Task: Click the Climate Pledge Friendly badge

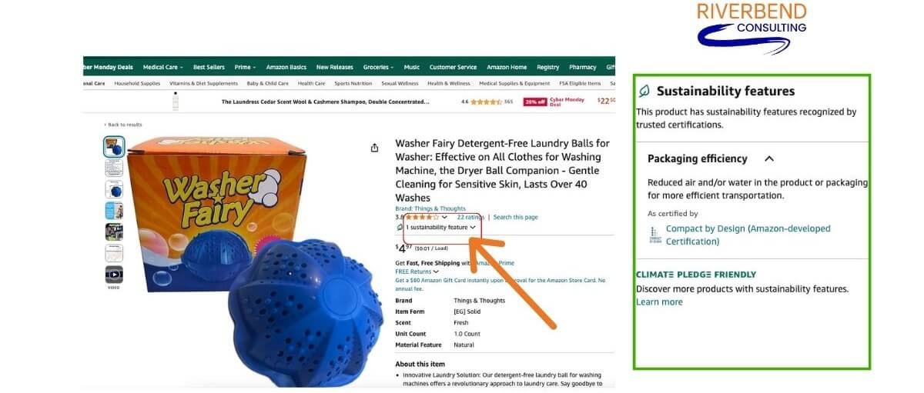Action: coord(696,275)
